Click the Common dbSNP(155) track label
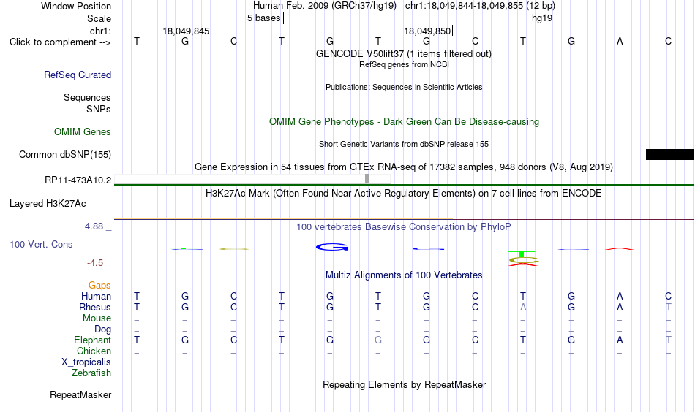The image size is (695, 412). 64,154
